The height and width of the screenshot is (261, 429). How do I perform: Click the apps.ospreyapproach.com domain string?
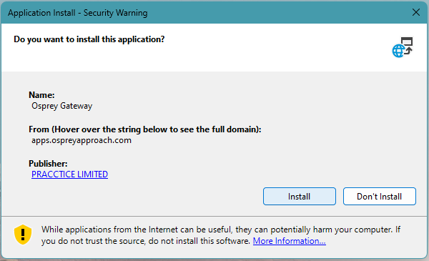[x=82, y=140]
